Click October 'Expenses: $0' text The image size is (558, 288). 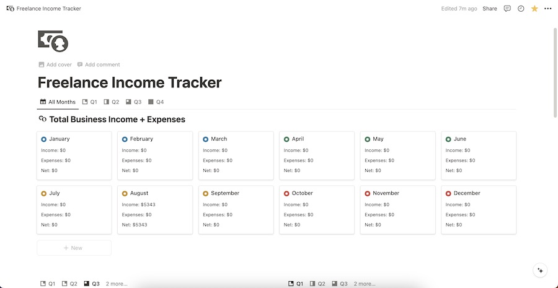[x=298, y=215]
